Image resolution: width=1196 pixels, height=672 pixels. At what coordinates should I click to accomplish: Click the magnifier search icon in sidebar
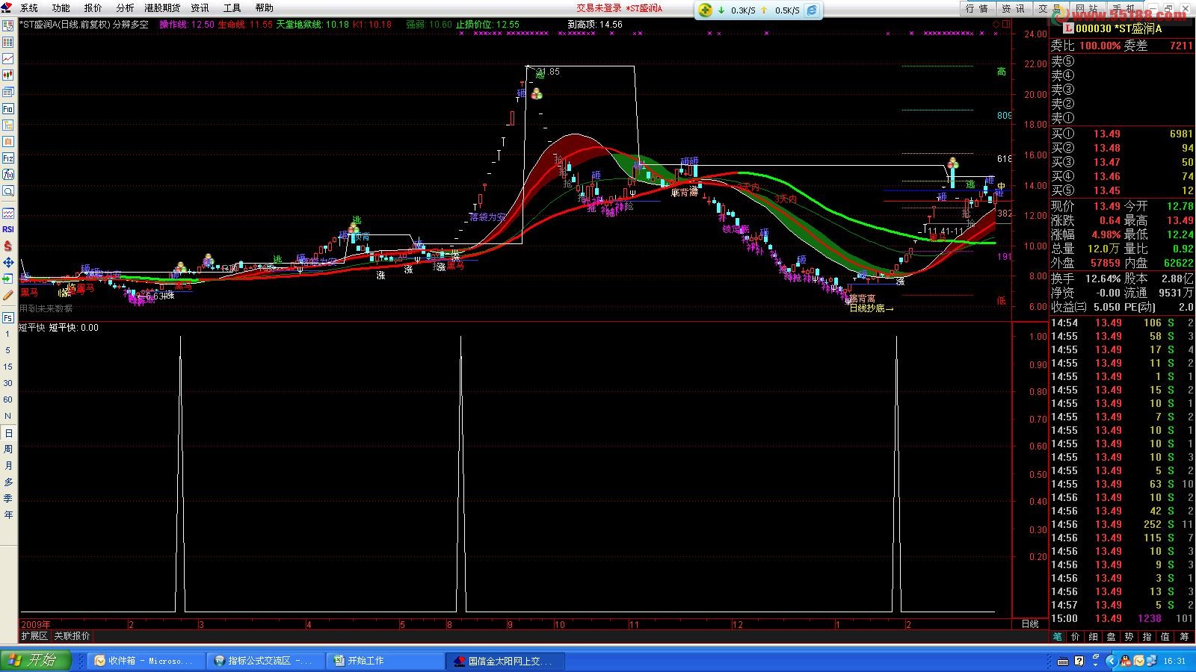tap(8, 191)
